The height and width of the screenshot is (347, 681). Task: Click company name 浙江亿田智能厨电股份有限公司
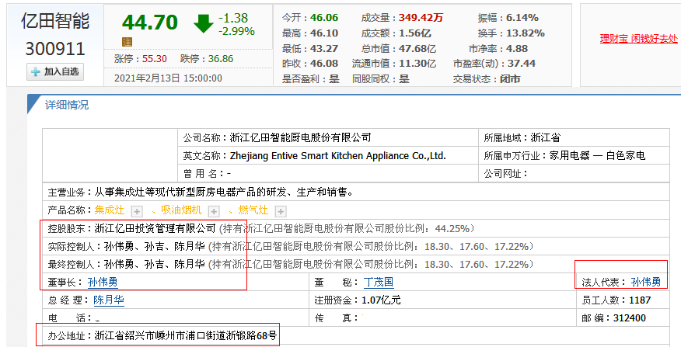pos(300,138)
